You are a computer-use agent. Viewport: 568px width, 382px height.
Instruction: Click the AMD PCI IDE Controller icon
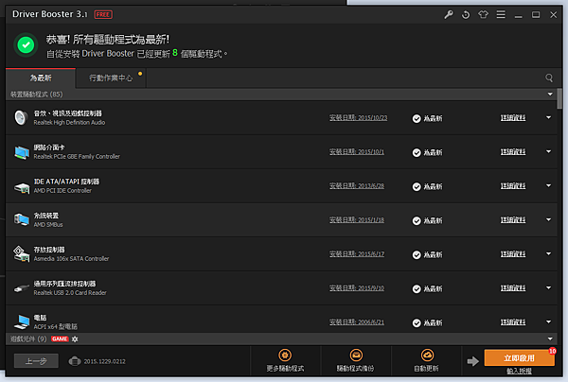point(22,187)
